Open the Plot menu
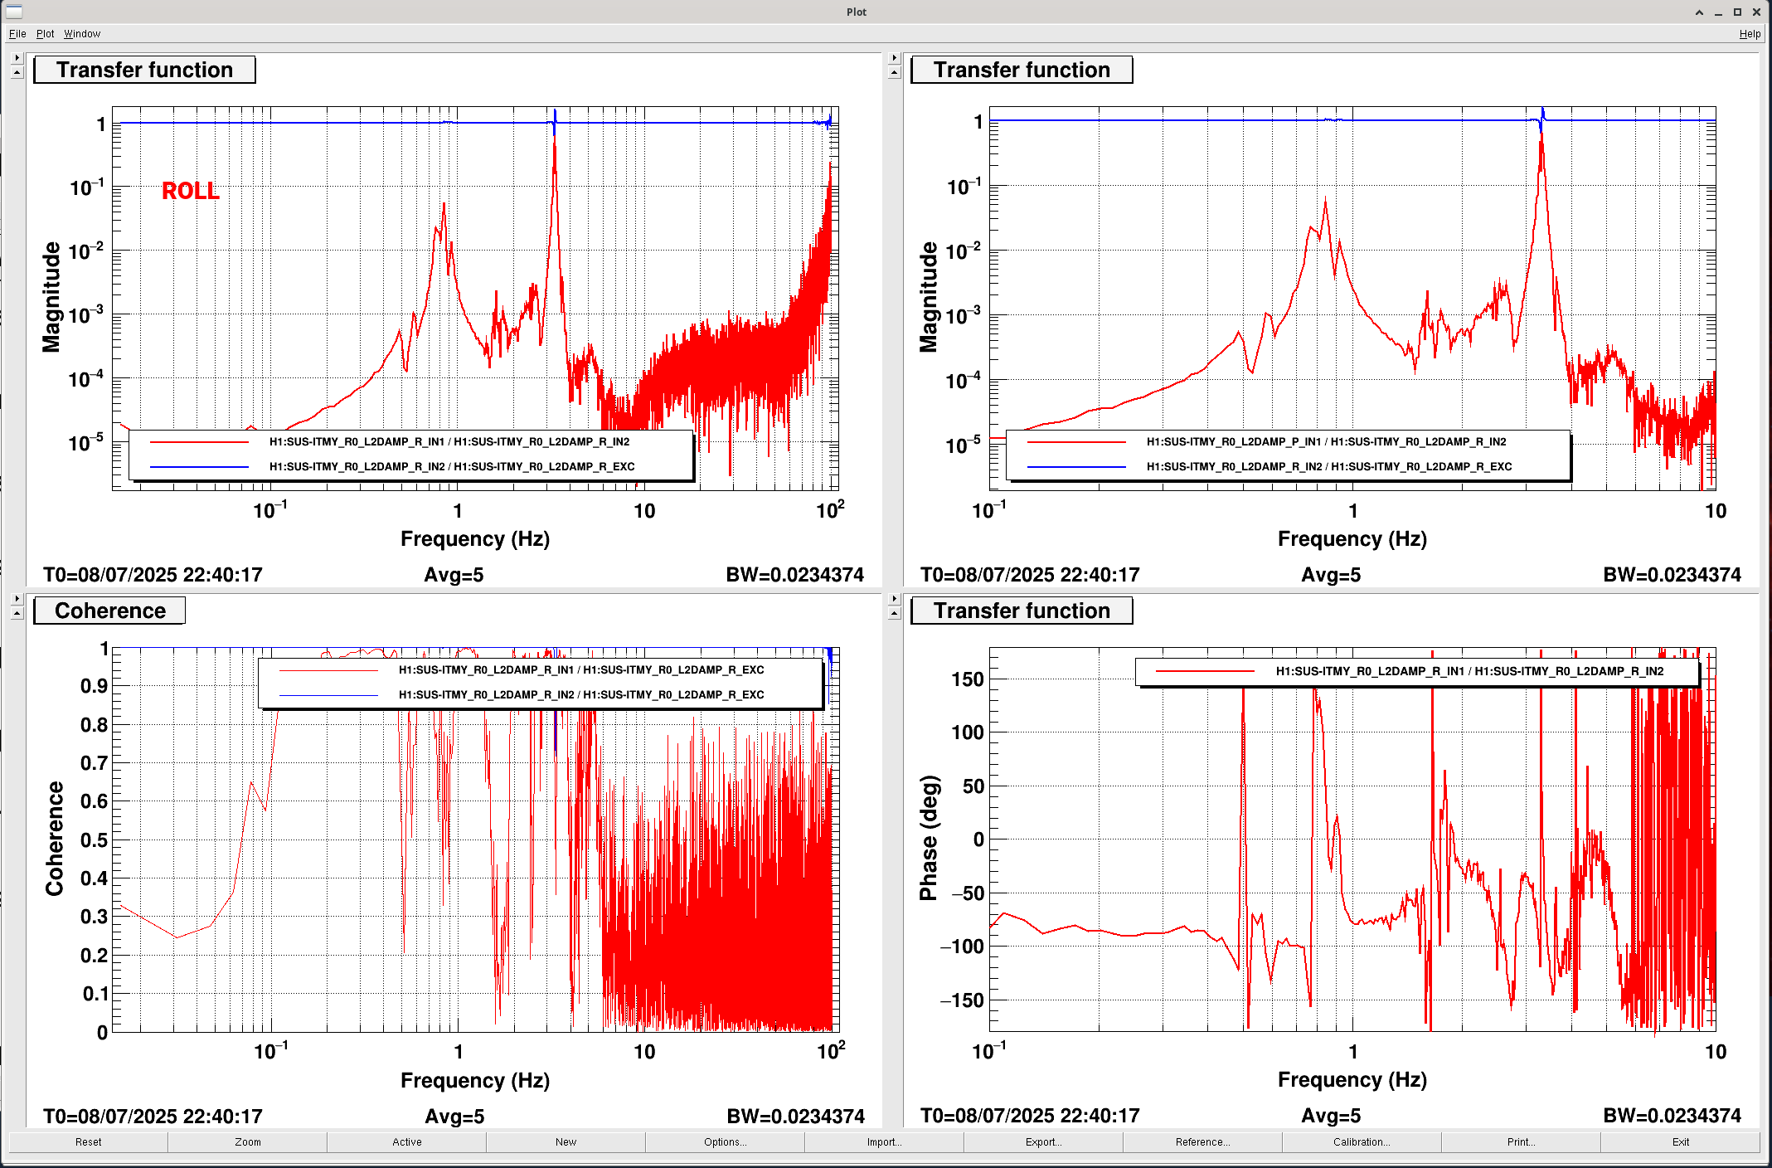This screenshot has height=1168, width=1772. click(x=45, y=34)
